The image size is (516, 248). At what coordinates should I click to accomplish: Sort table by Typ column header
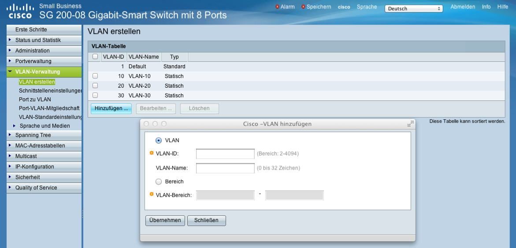[x=174, y=56]
